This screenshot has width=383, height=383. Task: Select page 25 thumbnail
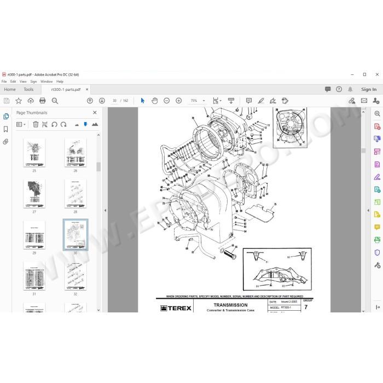pyautogui.click(x=34, y=153)
